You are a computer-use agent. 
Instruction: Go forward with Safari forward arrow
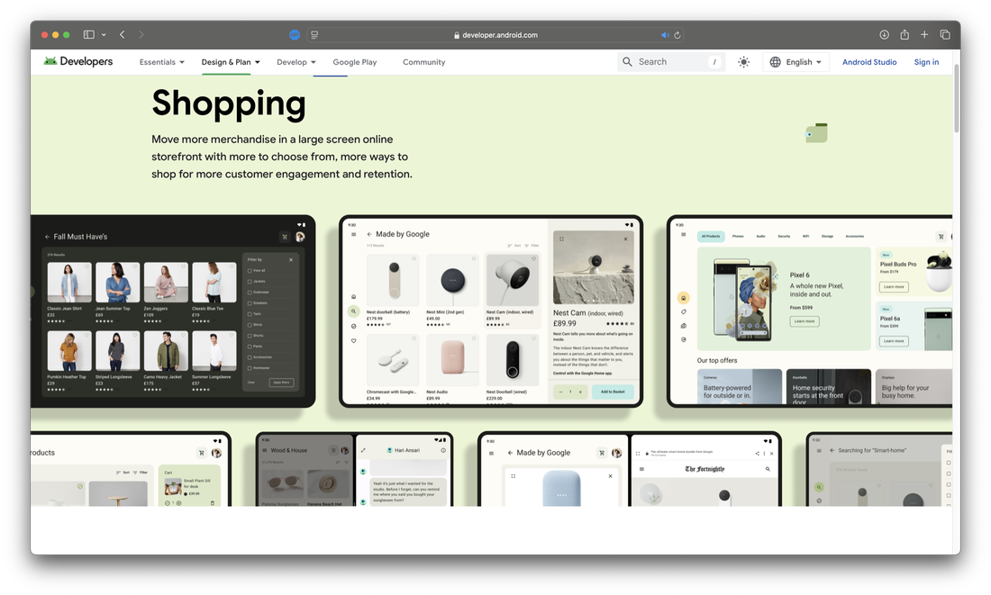pos(141,35)
